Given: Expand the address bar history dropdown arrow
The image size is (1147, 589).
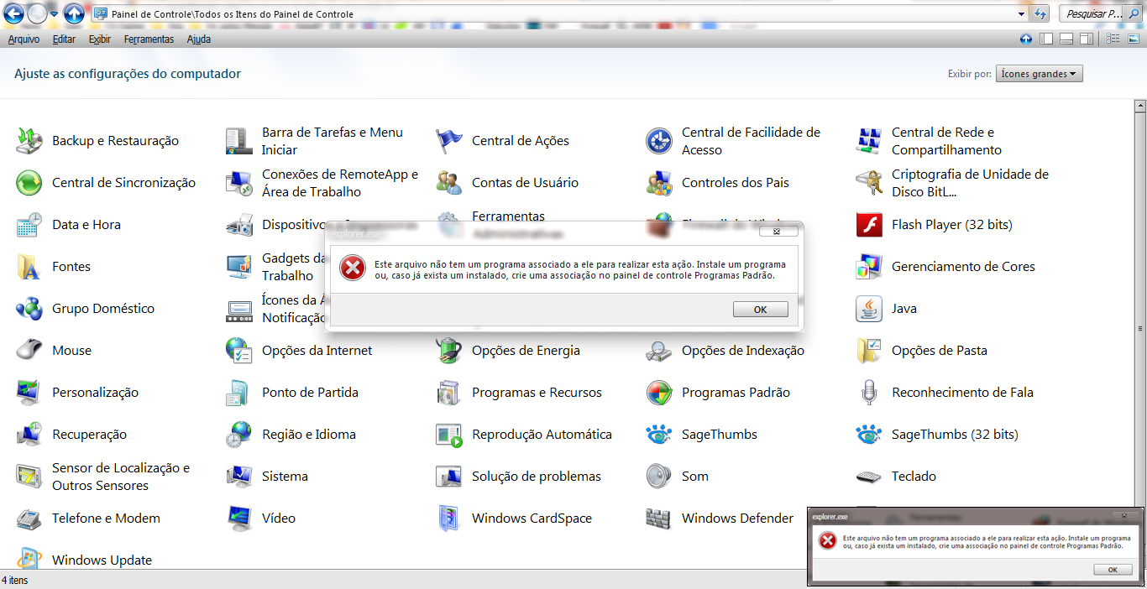Looking at the screenshot, I should click(1021, 14).
